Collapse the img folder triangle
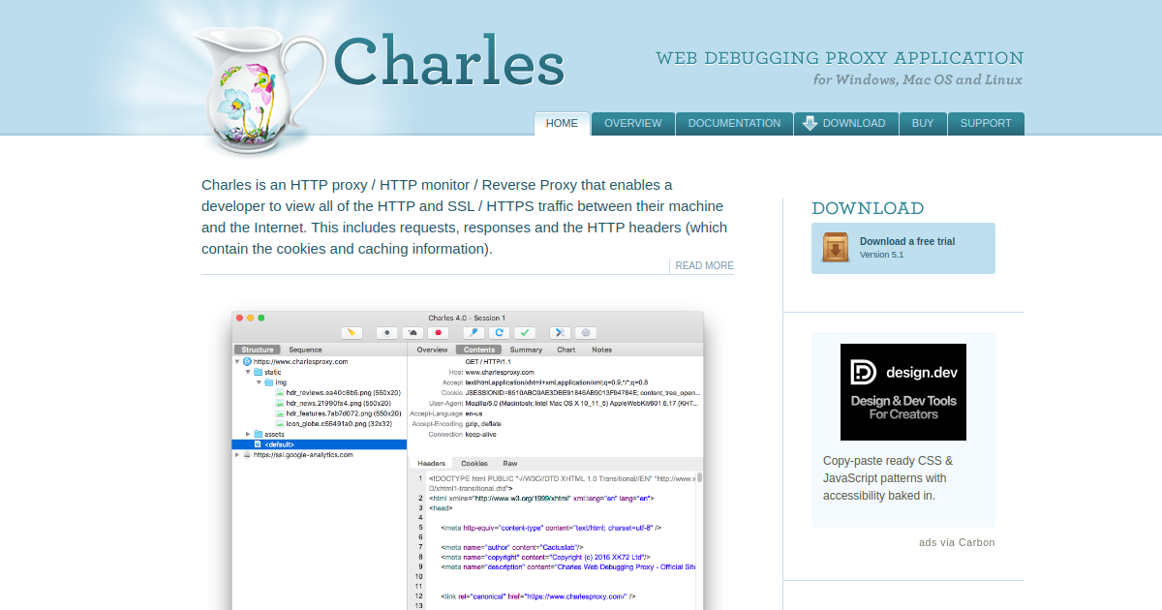Viewport: 1162px width, 610px height. pos(260,382)
